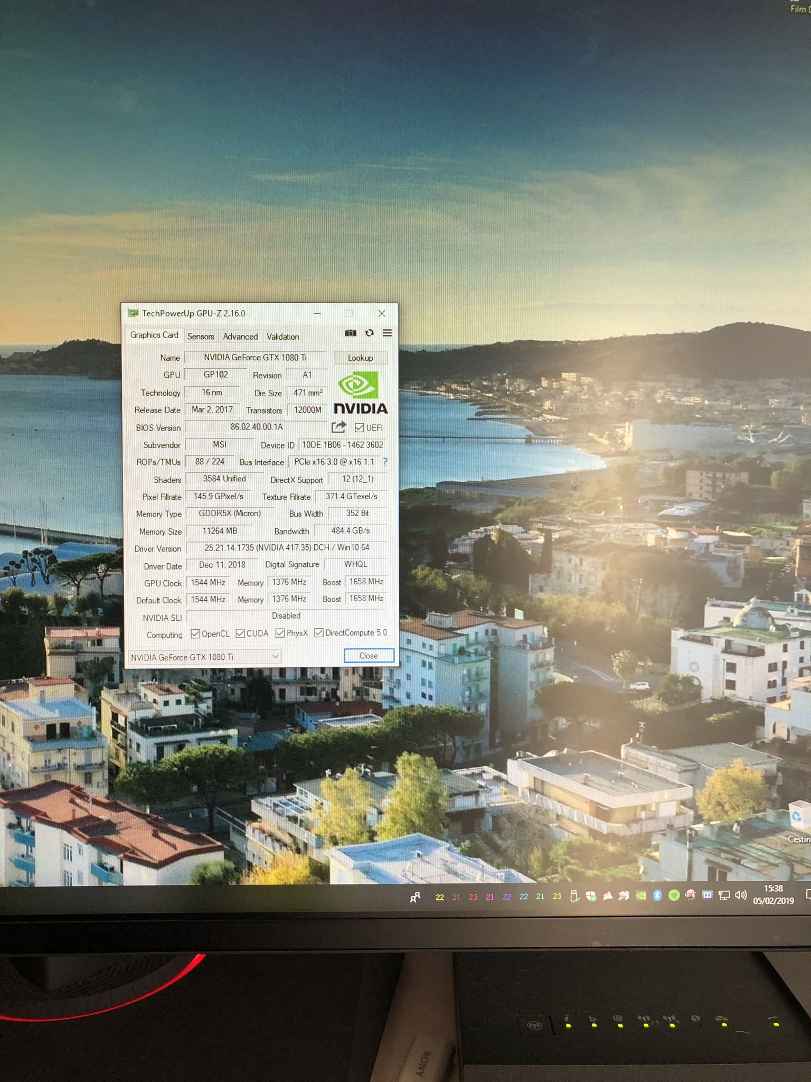Click the Lookup button
The height and width of the screenshot is (1082, 811).
[361, 358]
